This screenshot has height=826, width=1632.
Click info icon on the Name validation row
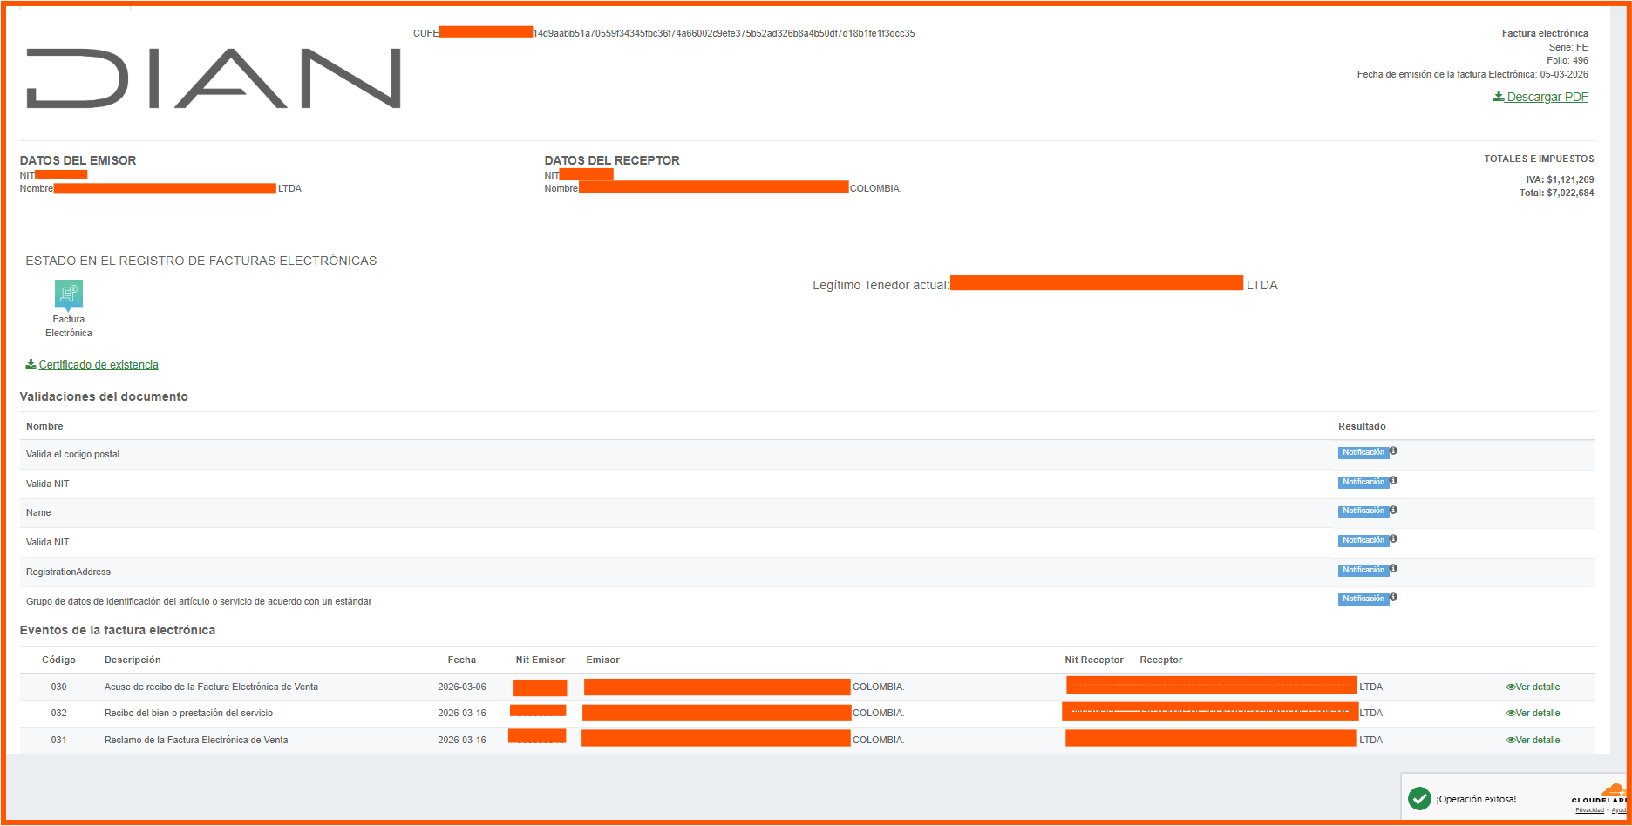[1393, 510]
